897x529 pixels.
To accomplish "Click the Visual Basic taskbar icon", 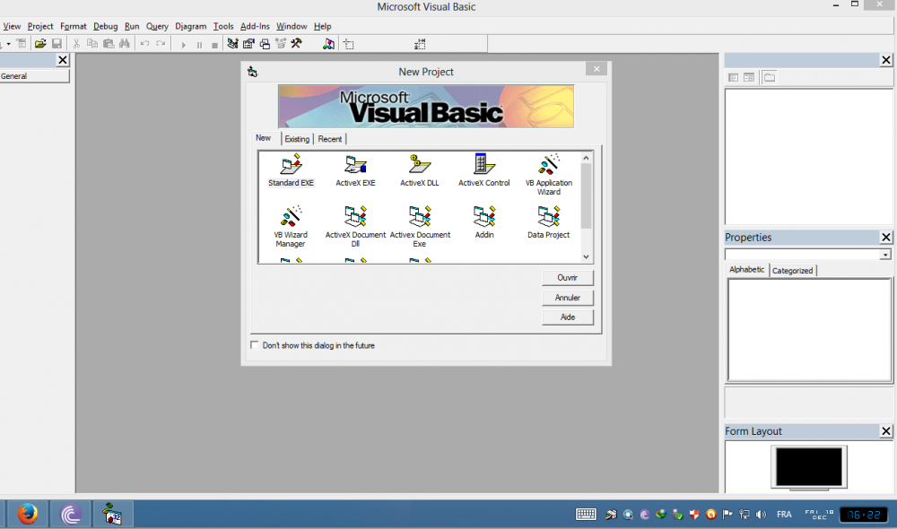I will 112,514.
